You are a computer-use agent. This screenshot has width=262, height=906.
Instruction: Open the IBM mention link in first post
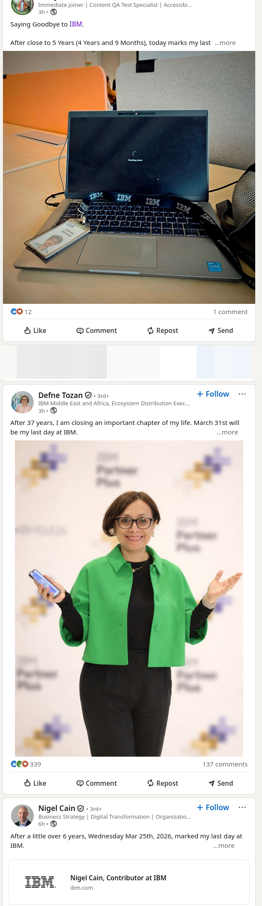(x=76, y=24)
